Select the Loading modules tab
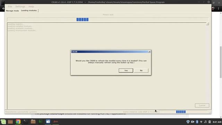The height and width of the screenshot is (125, 222). [x=29, y=10]
